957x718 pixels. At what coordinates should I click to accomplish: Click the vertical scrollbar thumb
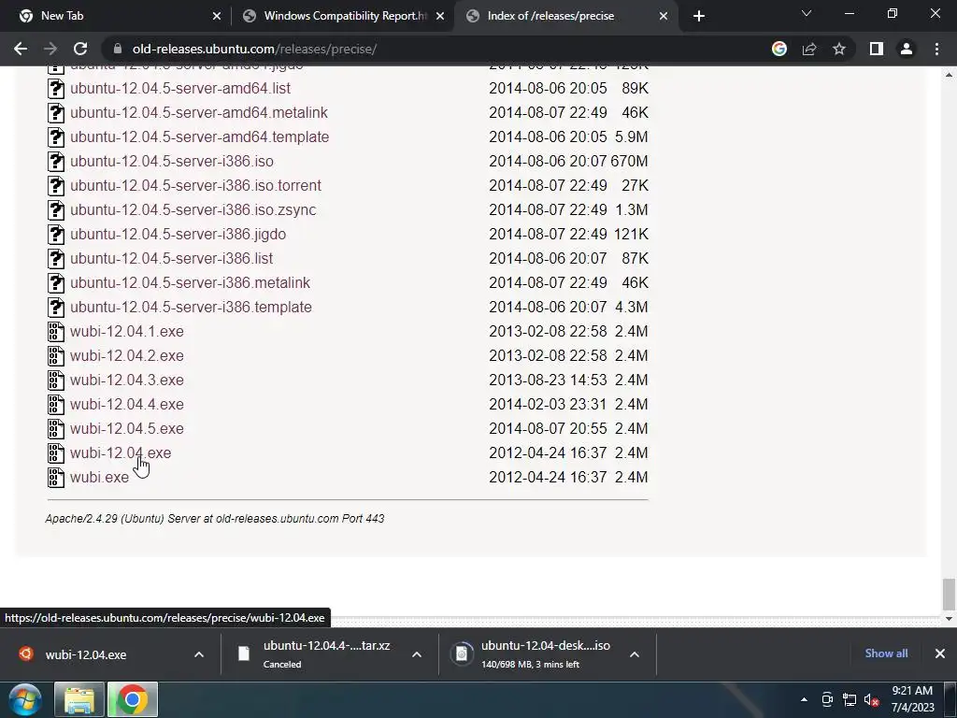[949, 594]
